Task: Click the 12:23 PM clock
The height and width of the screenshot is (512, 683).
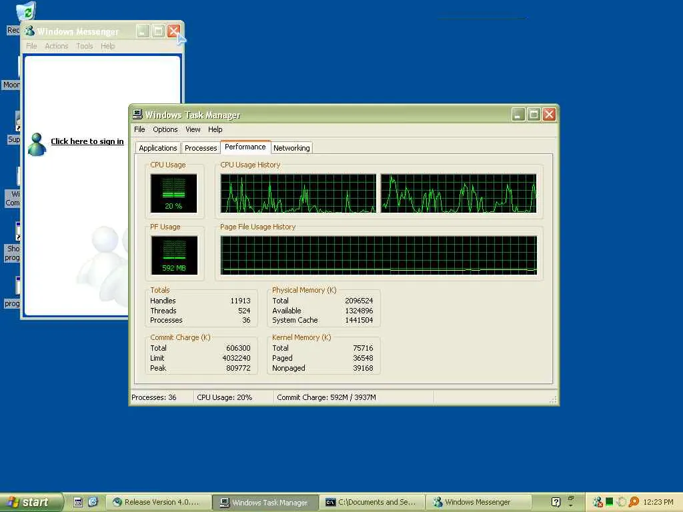Action: pyautogui.click(x=658, y=502)
